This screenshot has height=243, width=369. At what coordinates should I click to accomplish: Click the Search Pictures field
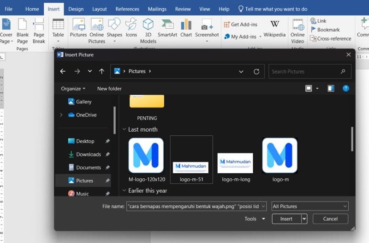(x=304, y=72)
